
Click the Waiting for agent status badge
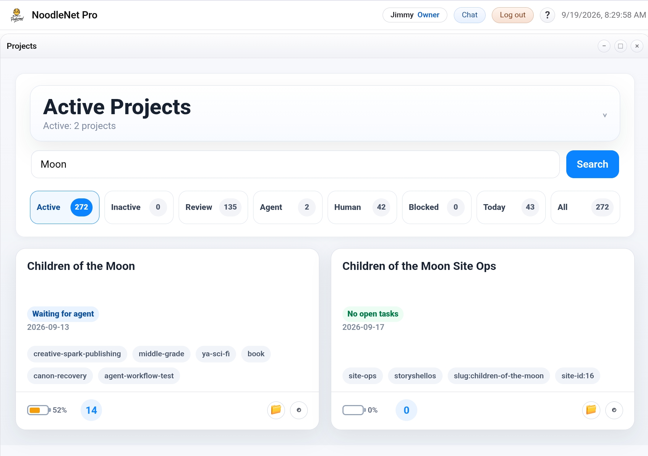(63, 314)
